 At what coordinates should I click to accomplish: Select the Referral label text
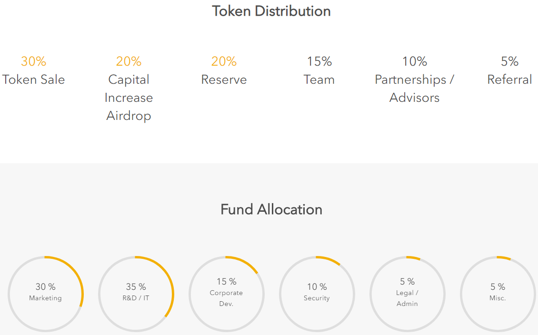coord(509,79)
